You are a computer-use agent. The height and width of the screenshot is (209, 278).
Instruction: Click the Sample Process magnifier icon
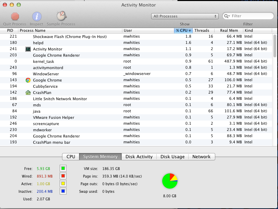(x=61, y=16)
